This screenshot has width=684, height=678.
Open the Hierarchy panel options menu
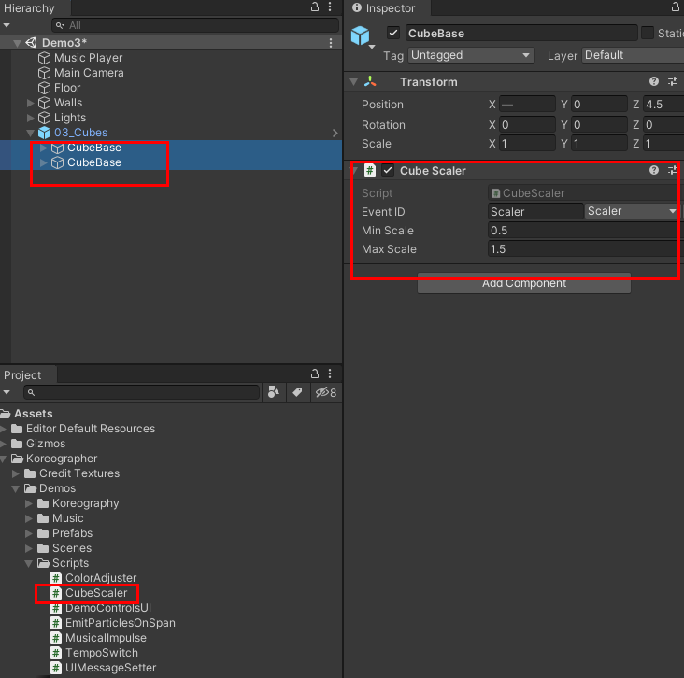[330, 7]
